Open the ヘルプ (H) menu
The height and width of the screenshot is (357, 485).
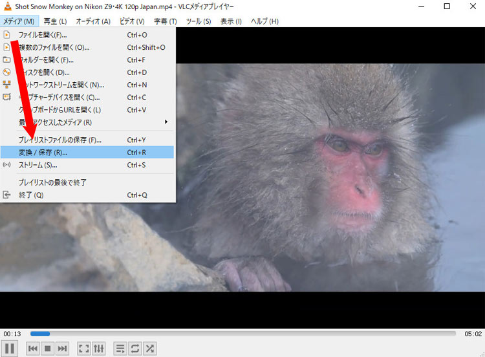tap(264, 21)
